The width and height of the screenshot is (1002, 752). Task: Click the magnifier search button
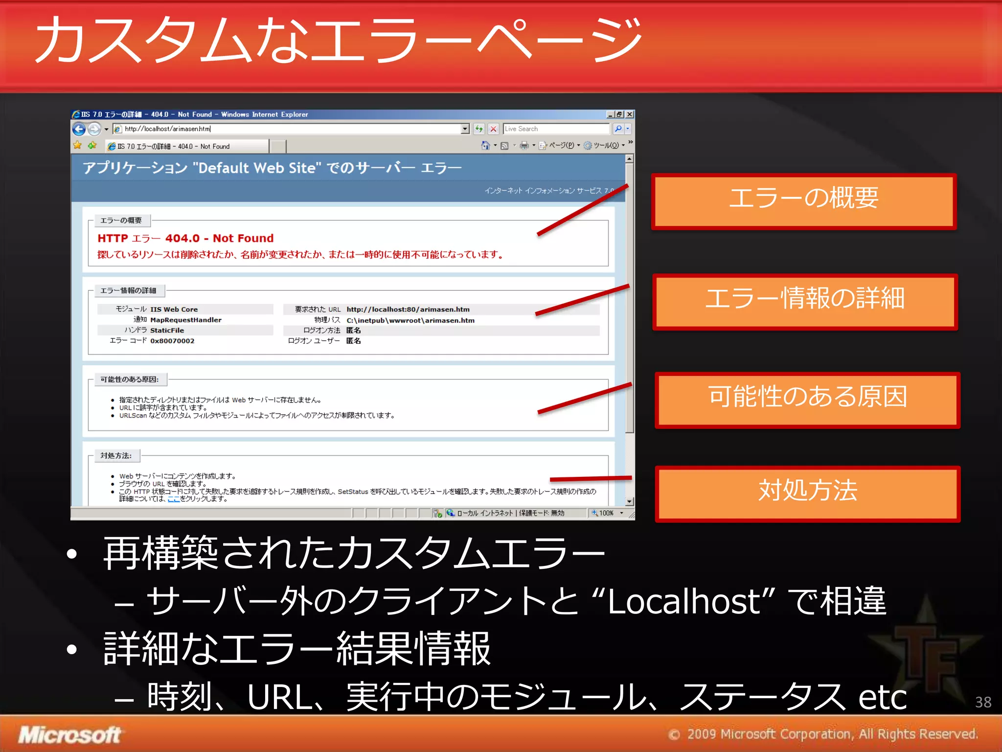click(x=618, y=129)
